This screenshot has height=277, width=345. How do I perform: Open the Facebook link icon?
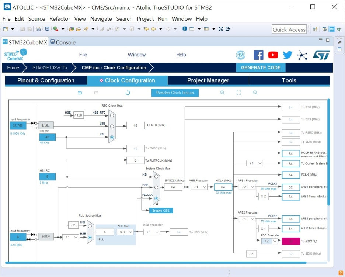(x=258, y=55)
